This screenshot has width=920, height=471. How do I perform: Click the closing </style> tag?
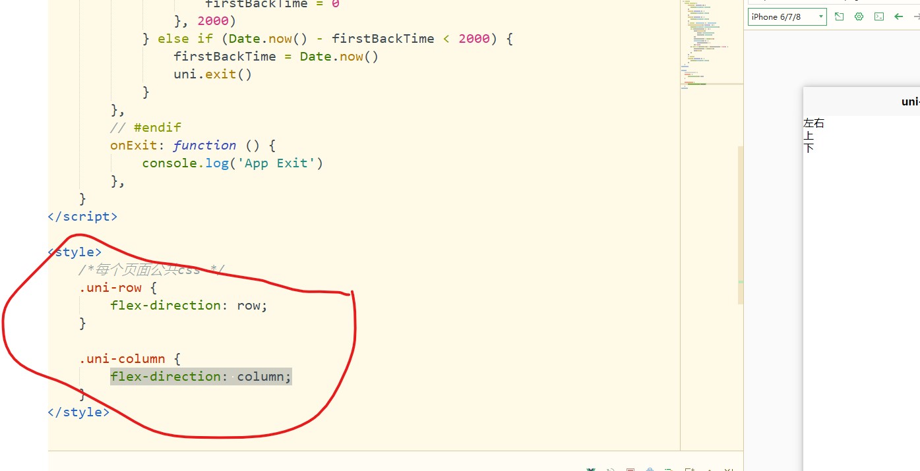pos(78,412)
